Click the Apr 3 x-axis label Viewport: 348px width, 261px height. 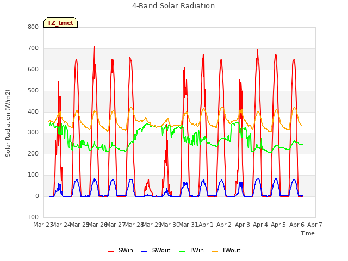[x=243, y=225]
